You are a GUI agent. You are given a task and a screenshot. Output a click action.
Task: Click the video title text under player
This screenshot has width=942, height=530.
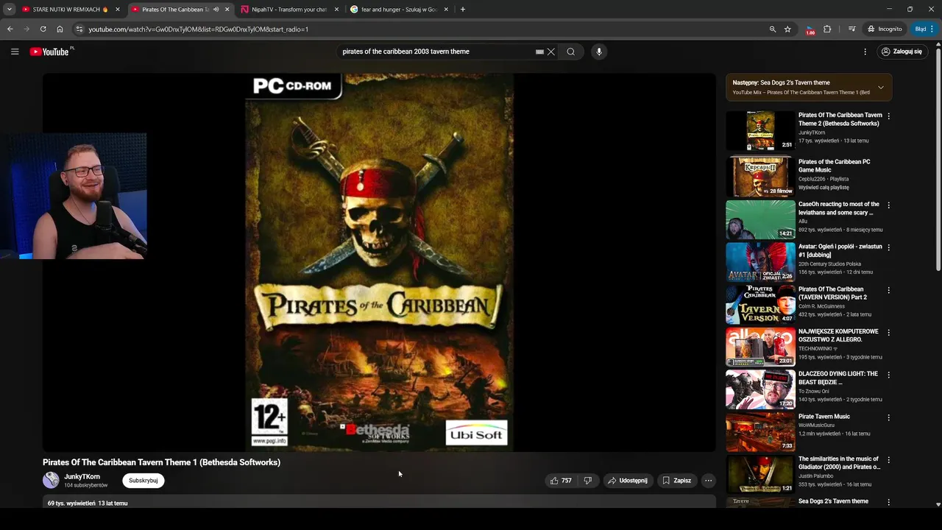161,462
